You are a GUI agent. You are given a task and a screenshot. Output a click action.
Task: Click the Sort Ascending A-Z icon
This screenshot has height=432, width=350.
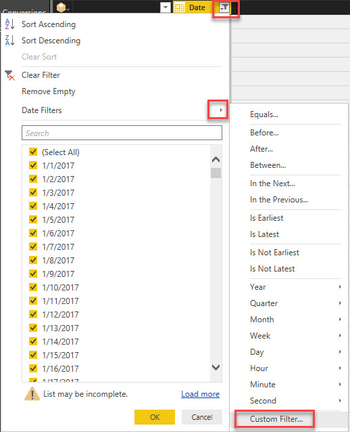9,24
